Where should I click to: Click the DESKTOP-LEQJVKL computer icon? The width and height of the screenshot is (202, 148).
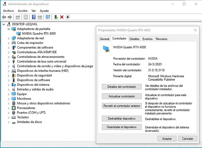pyautogui.click(x=9, y=24)
